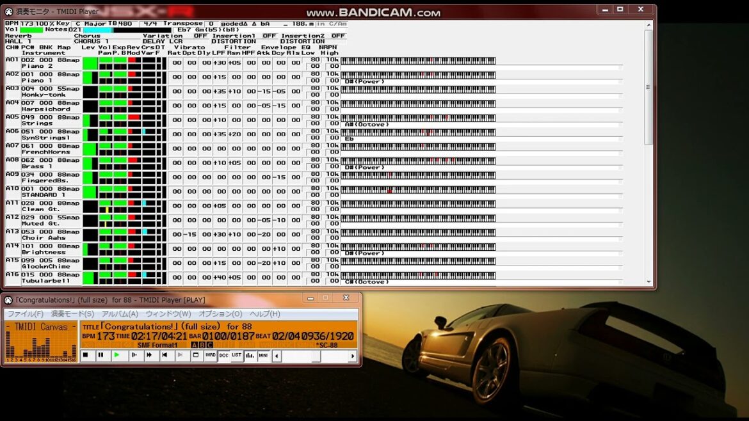749x421 pixels.
Task: Open the WRD lyrics display
Action: click(x=209, y=356)
